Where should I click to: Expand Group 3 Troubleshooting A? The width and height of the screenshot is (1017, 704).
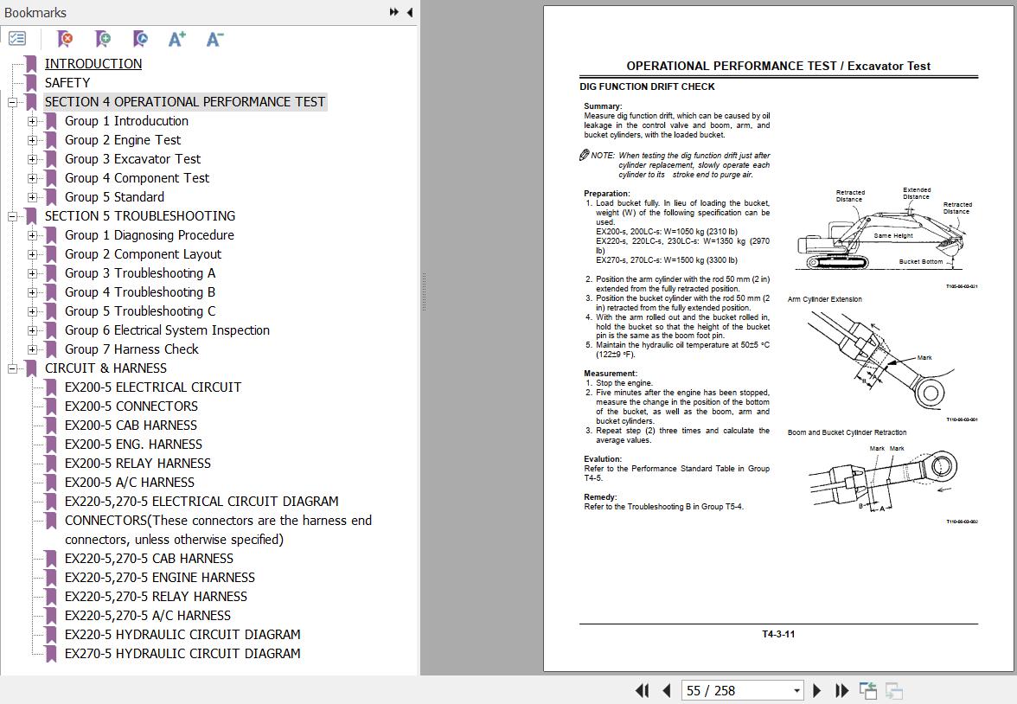point(32,273)
